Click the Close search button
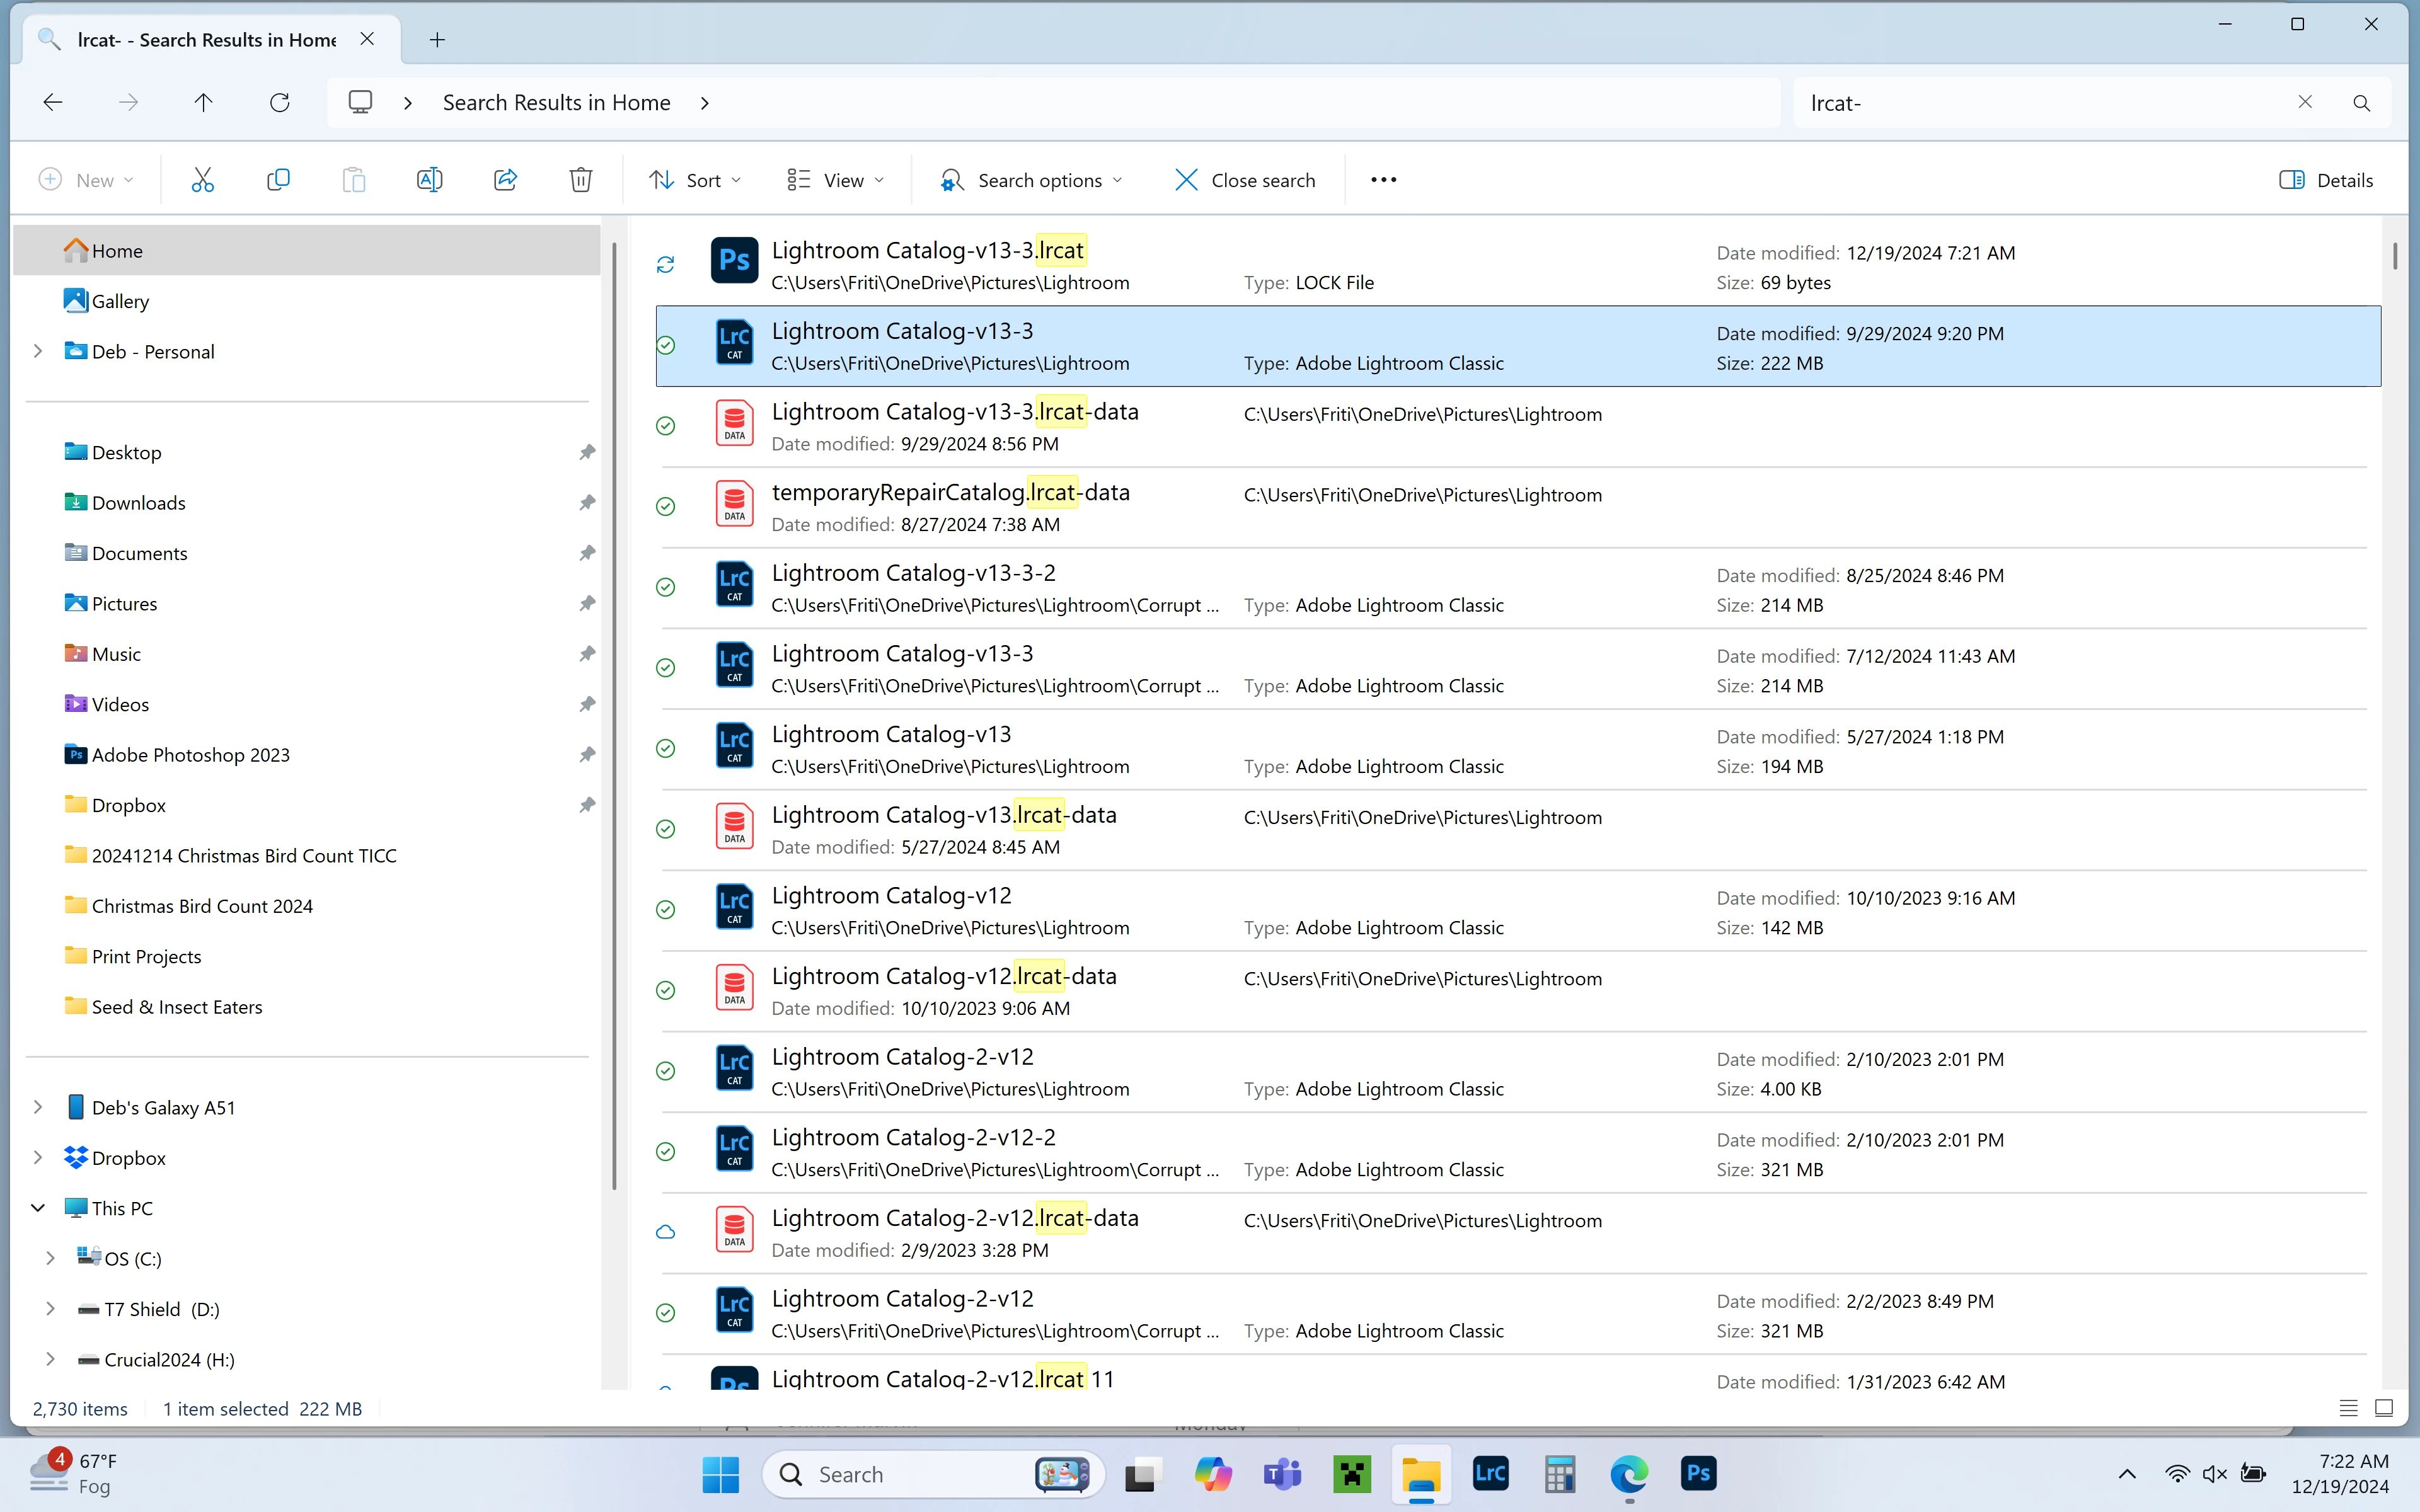Screen dimensions: 2420x1512 [x=1245, y=180]
